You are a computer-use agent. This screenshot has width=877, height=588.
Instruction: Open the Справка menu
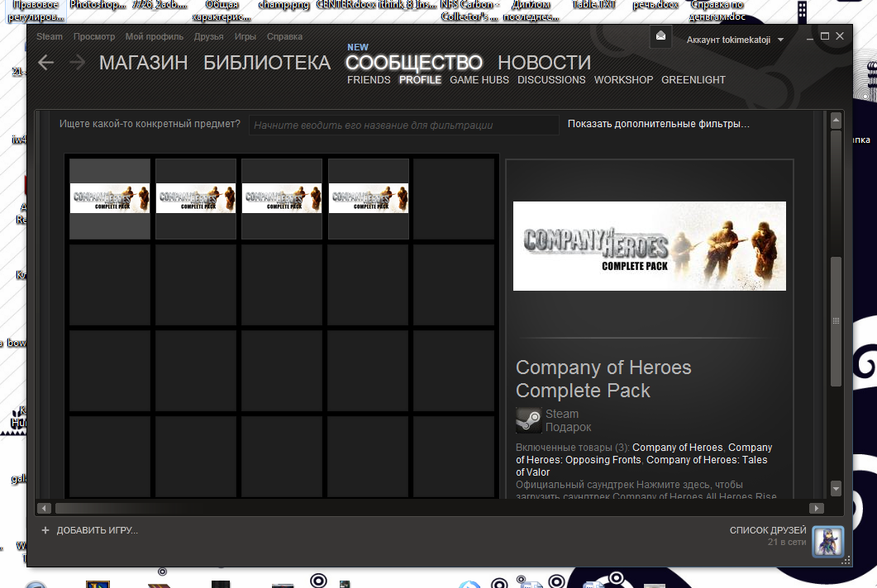(x=284, y=36)
